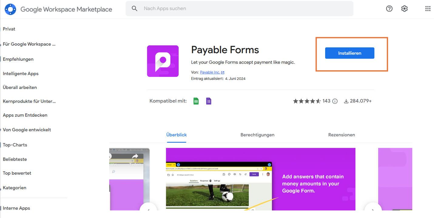
Task: Click the magnifying glass search icon
Action: point(135,8)
